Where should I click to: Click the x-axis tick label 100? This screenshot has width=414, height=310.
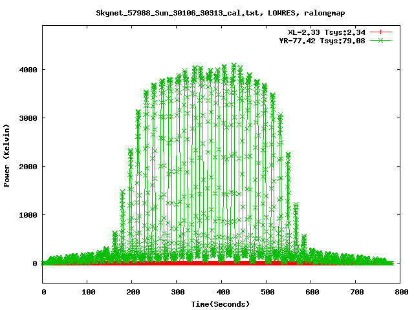(x=88, y=292)
